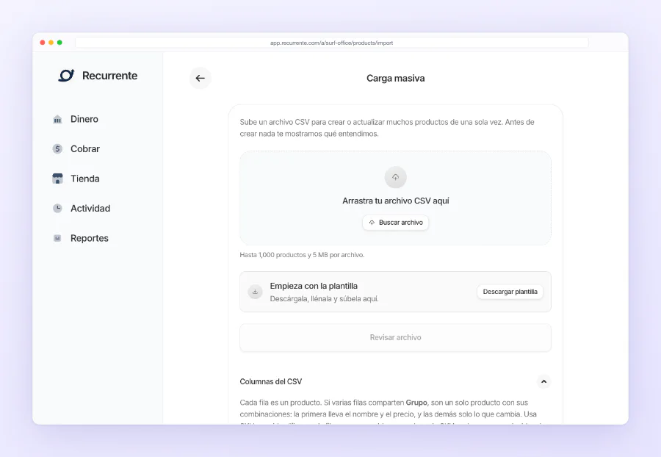Collapse the Columnas del CSV section
This screenshot has width=661, height=457.
coord(543,381)
